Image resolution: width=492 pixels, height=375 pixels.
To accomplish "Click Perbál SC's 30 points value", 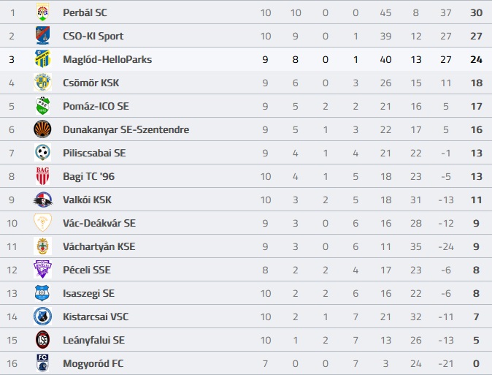I will pyautogui.click(x=476, y=12).
